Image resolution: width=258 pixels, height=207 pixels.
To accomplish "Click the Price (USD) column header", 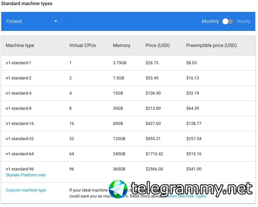I will pyautogui.click(x=158, y=45).
